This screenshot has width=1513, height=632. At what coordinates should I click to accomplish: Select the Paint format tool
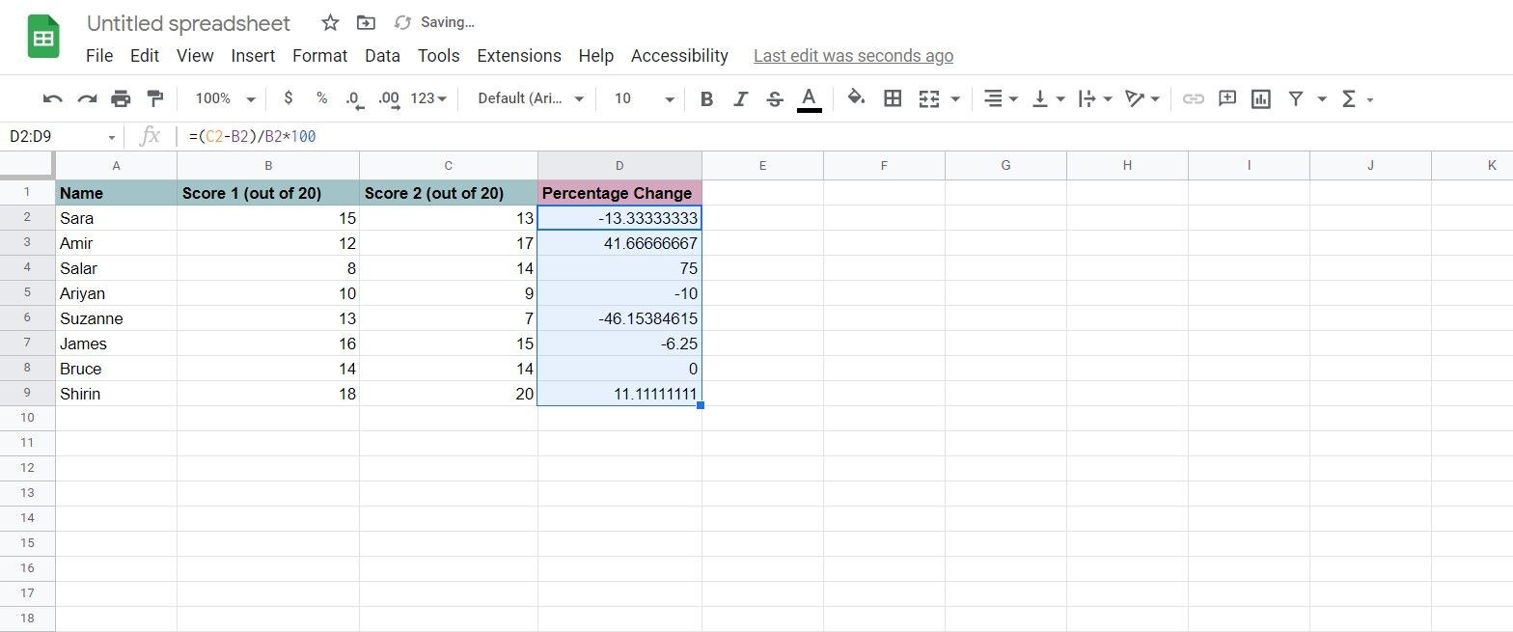(154, 98)
